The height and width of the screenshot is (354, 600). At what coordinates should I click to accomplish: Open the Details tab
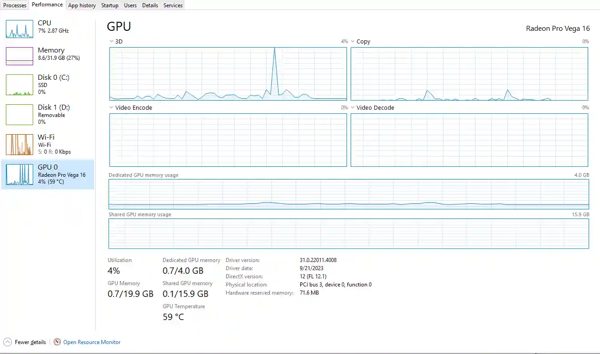tap(150, 5)
